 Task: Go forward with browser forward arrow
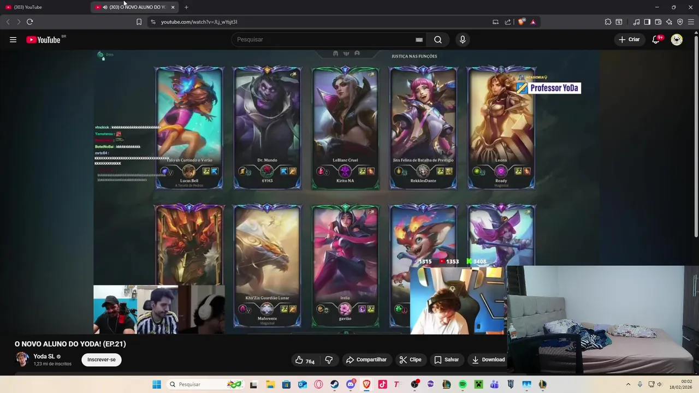(19, 22)
